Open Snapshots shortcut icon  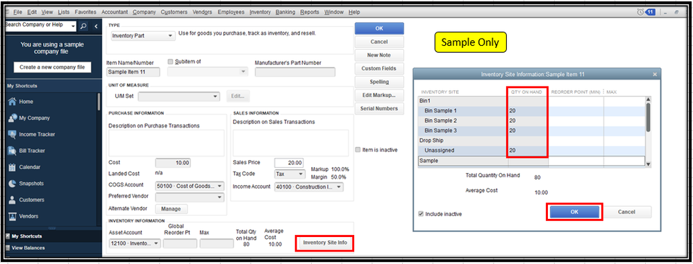pos(12,184)
